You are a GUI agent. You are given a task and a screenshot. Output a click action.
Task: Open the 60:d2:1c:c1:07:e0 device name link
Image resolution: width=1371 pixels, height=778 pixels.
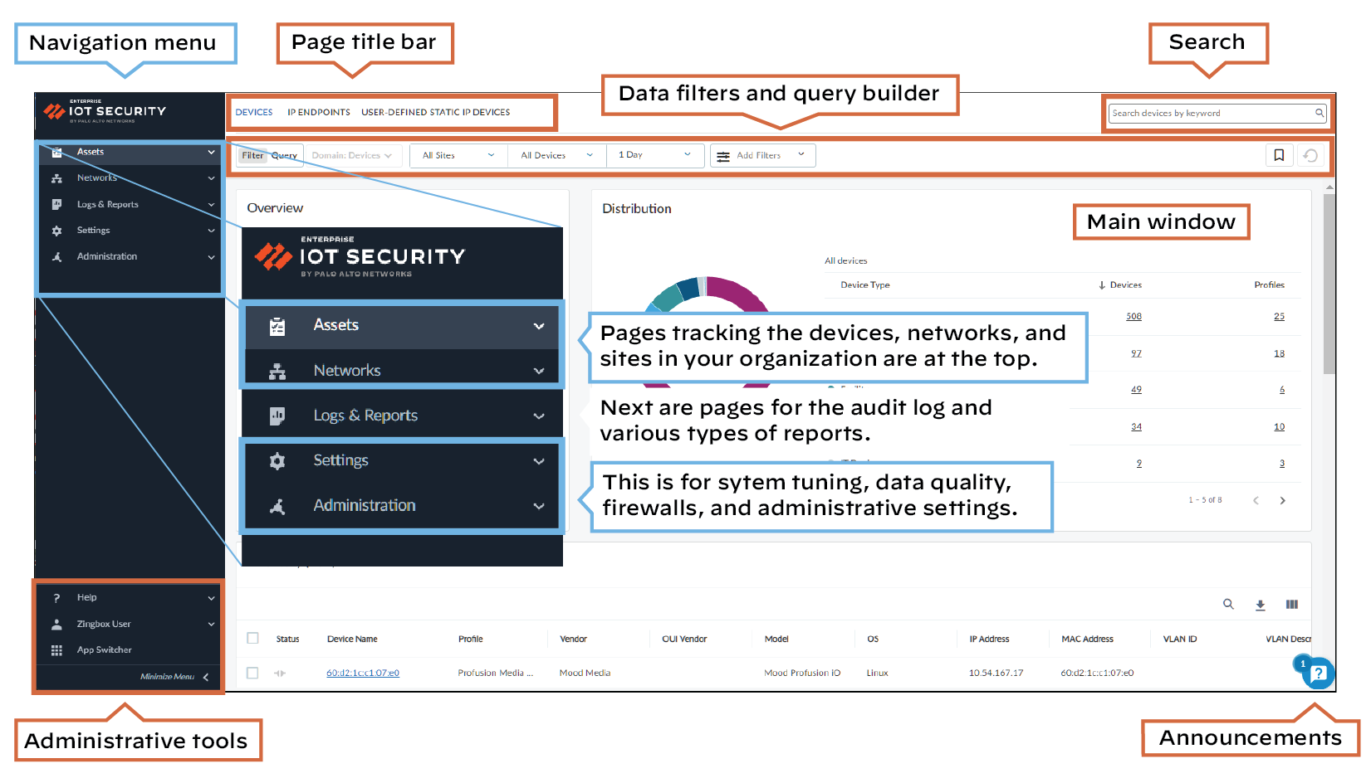pos(363,673)
